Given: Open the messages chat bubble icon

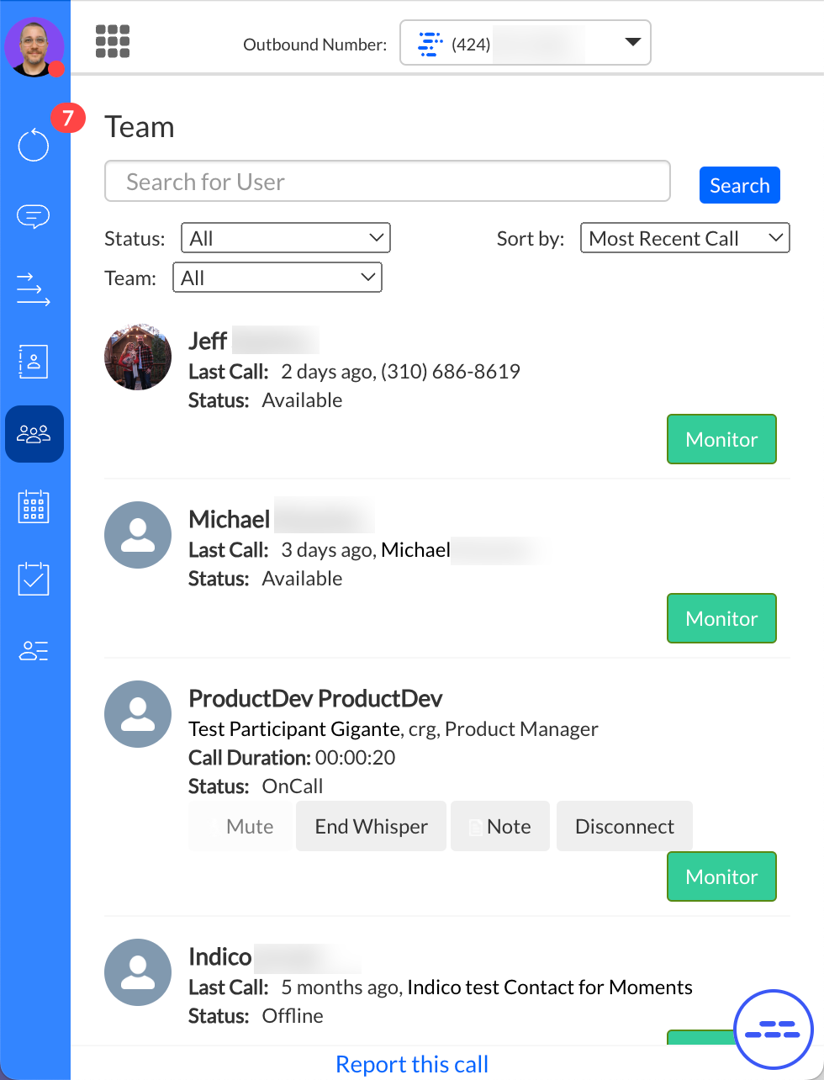Looking at the screenshot, I should coord(34,216).
